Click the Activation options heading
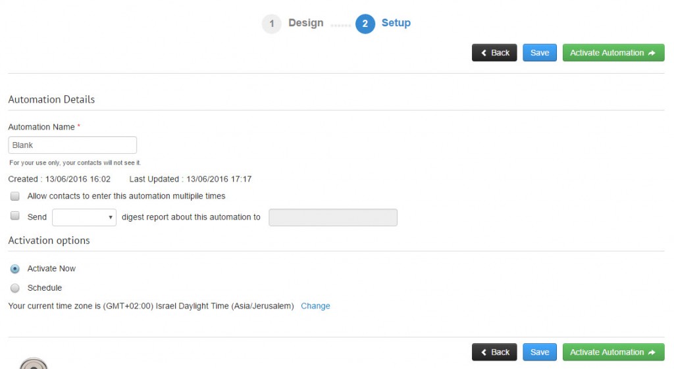Screen dimensions: 674x369 point(49,241)
